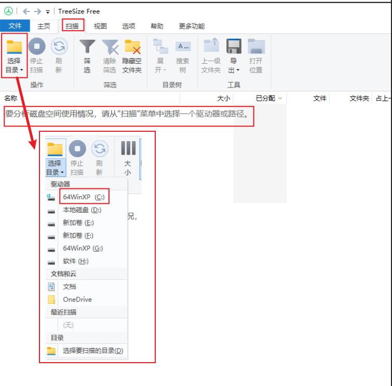
Task: Switch to the 视图 view tab
Action: tap(100, 26)
